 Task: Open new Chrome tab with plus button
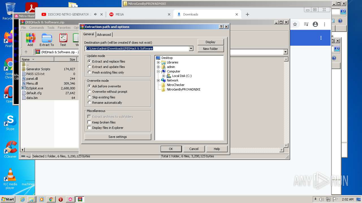pyautogui.click(x=247, y=14)
